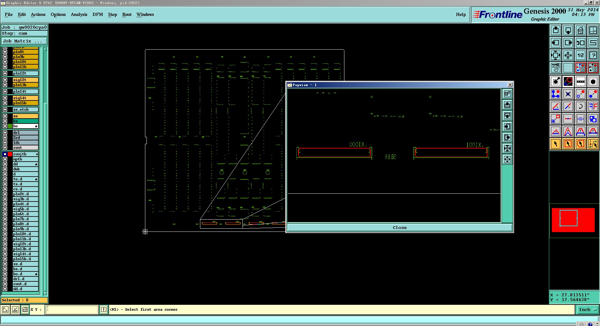Toggle the checkbox for layer drl
Screen dimensions: 600x326
[5, 133]
